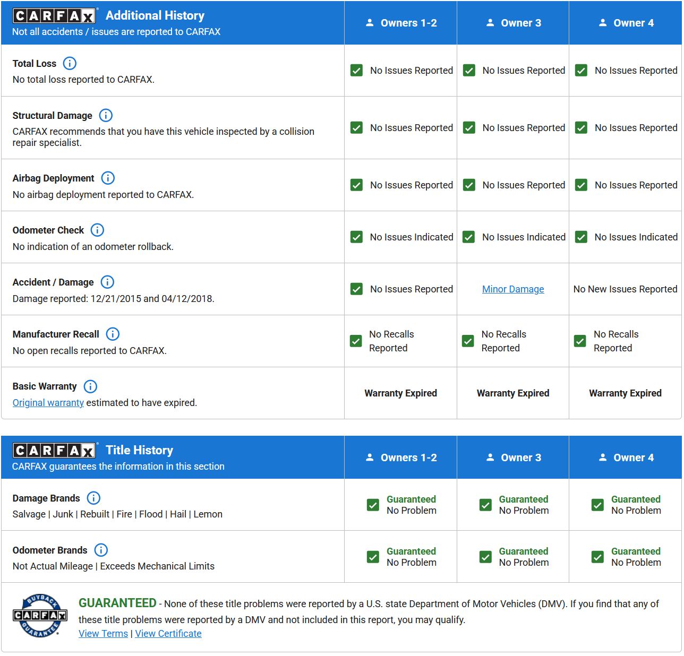Click the "Additional History" section title
684x656 pixels.
(x=155, y=16)
